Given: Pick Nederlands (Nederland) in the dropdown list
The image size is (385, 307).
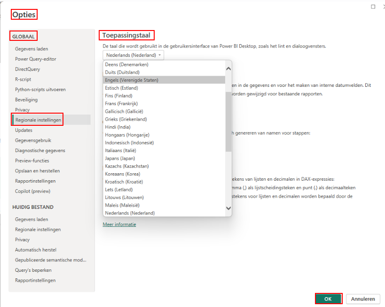Looking at the screenshot, I should pyautogui.click(x=164, y=213).
